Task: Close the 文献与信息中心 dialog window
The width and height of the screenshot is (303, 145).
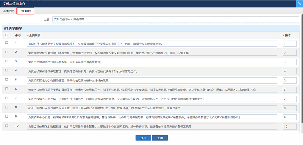Action: tap(299, 4)
